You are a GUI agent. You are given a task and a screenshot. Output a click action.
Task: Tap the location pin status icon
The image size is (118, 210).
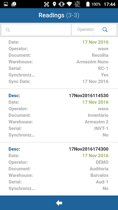tap(54, 4)
